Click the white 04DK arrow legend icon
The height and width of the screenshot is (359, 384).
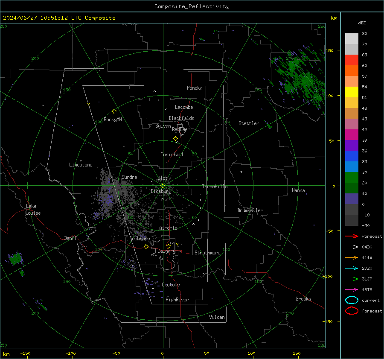click(x=352, y=247)
